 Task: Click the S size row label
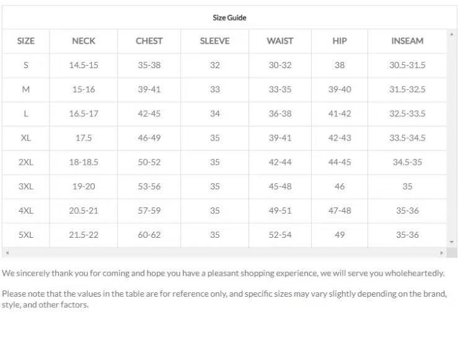[25, 65]
